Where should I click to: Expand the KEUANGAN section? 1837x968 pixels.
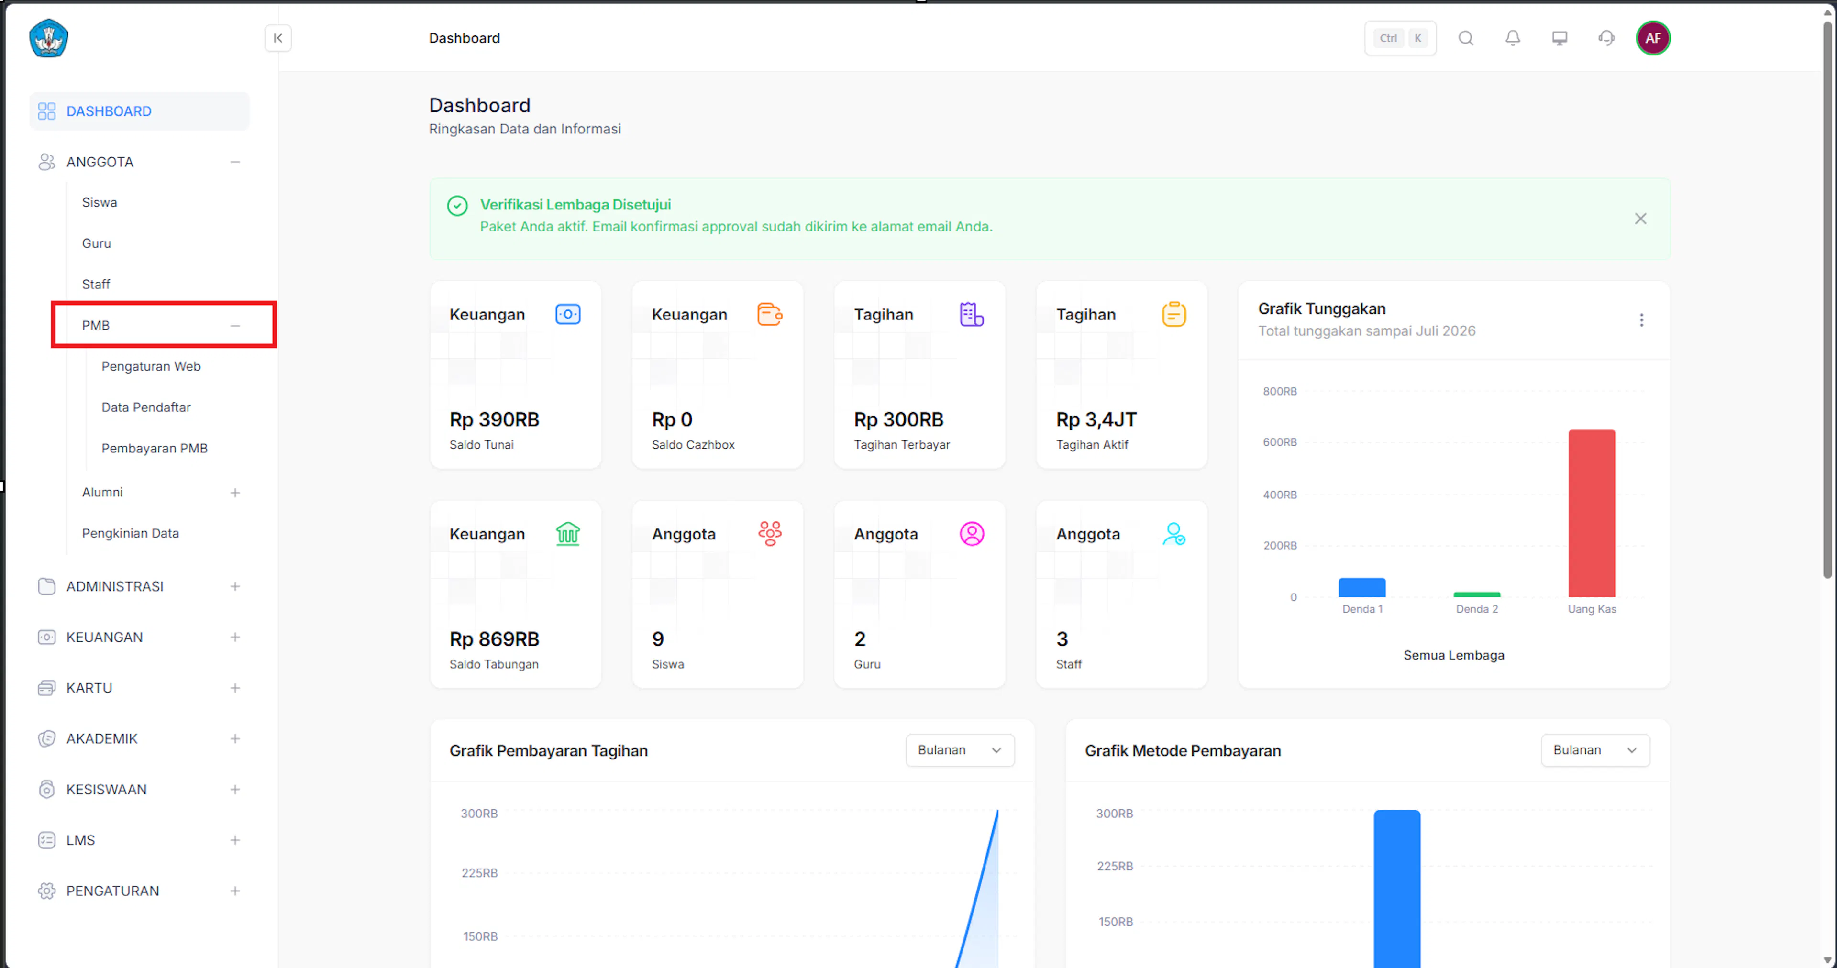click(x=234, y=637)
